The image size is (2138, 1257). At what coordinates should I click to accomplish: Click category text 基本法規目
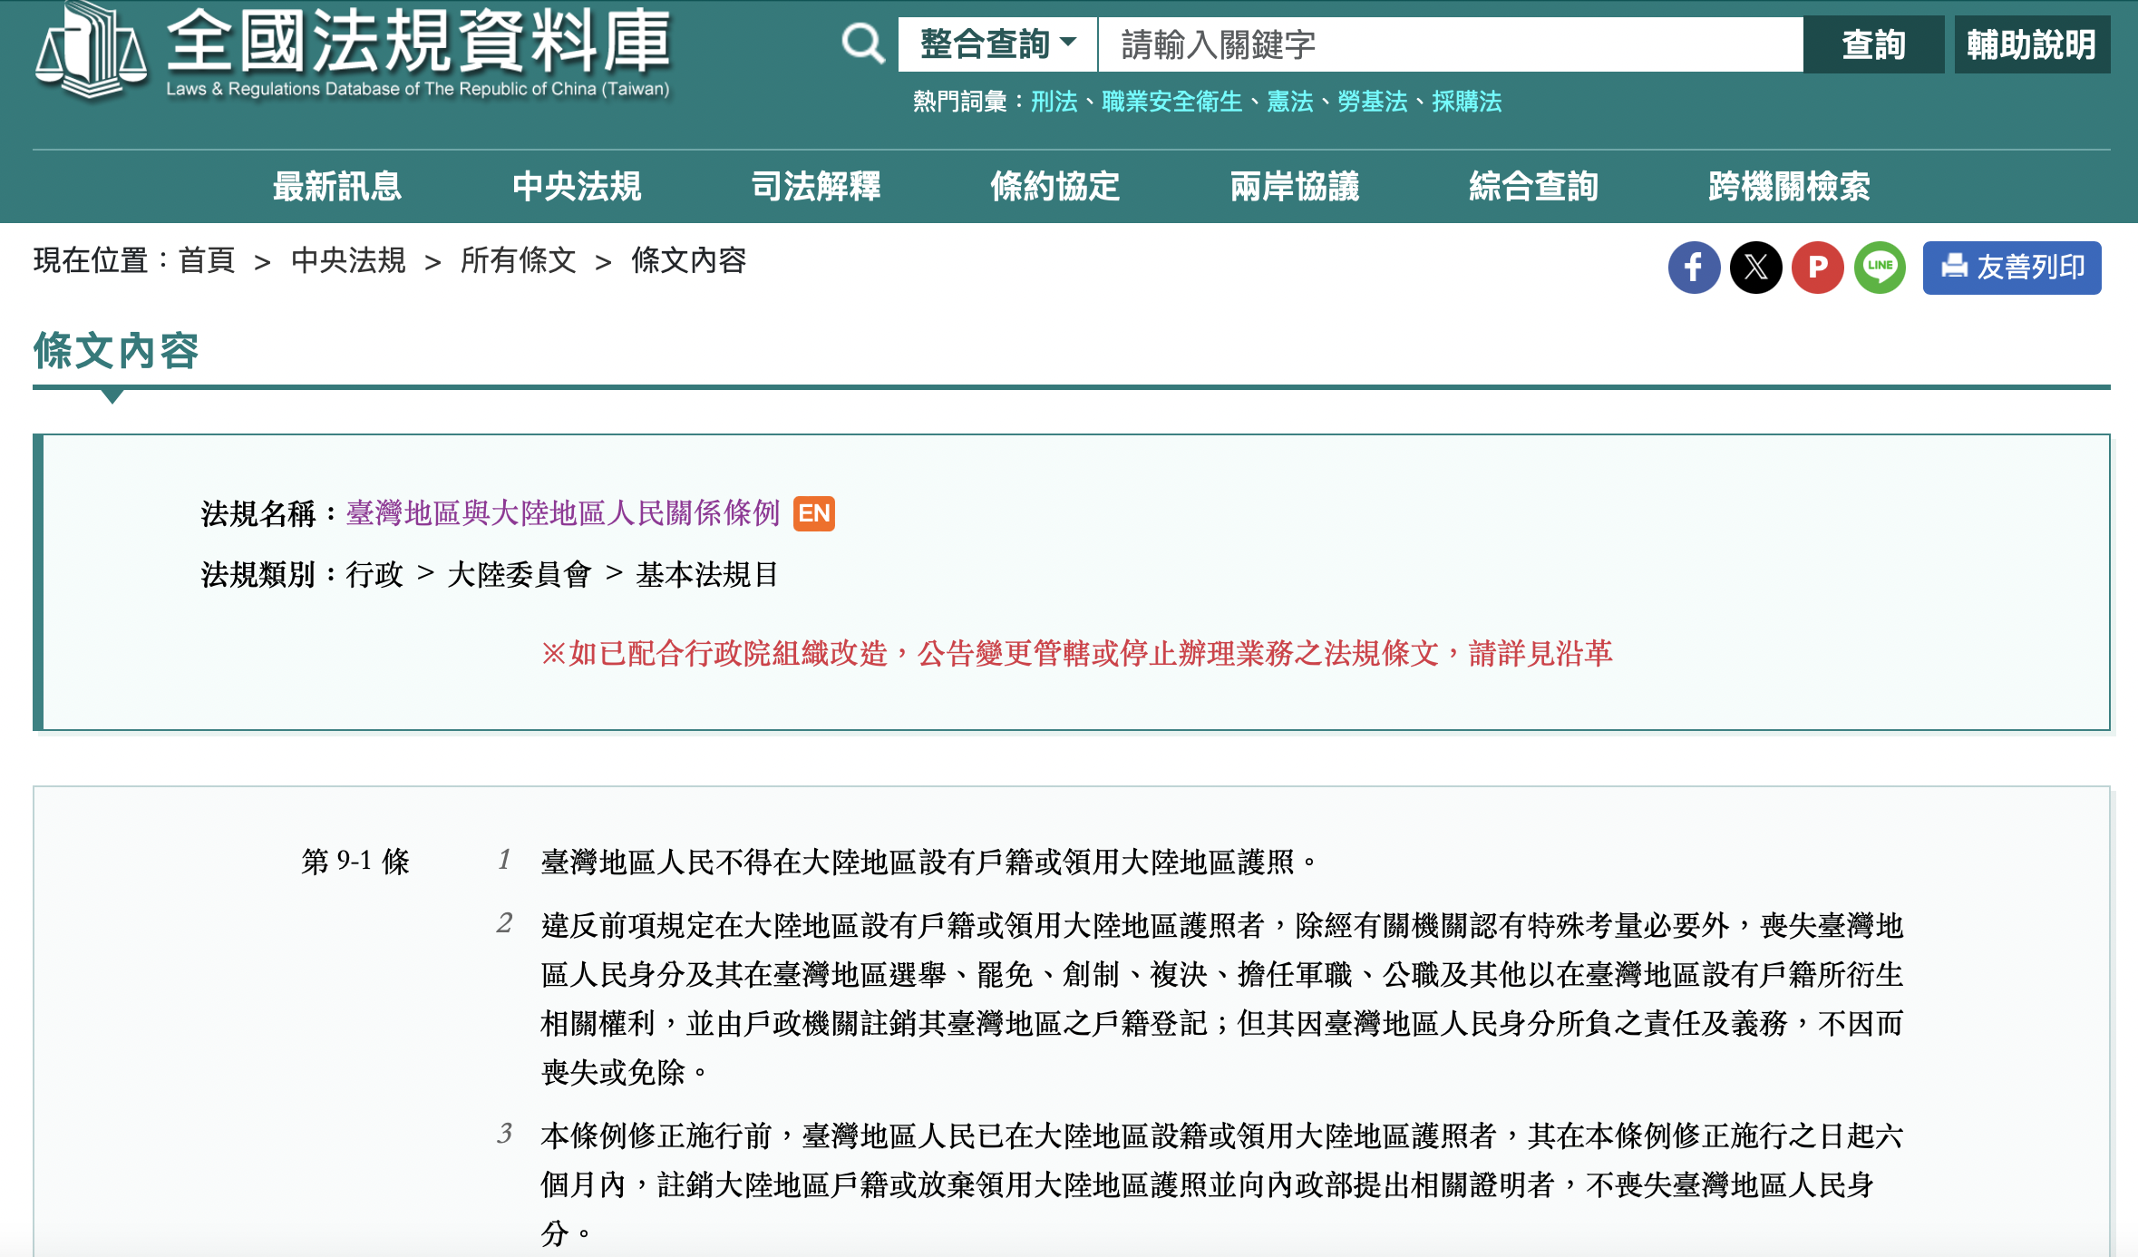coord(707,574)
